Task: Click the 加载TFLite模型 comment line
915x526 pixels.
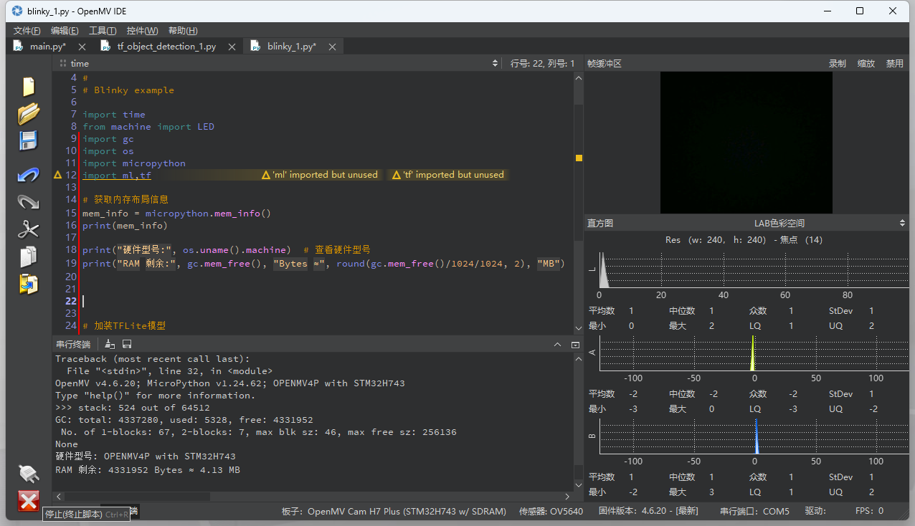Action: pos(124,326)
